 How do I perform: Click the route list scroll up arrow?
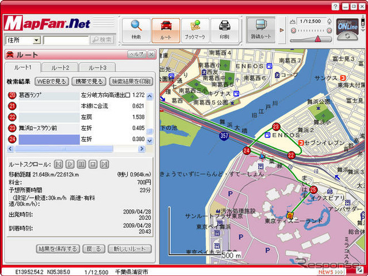point(149,96)
